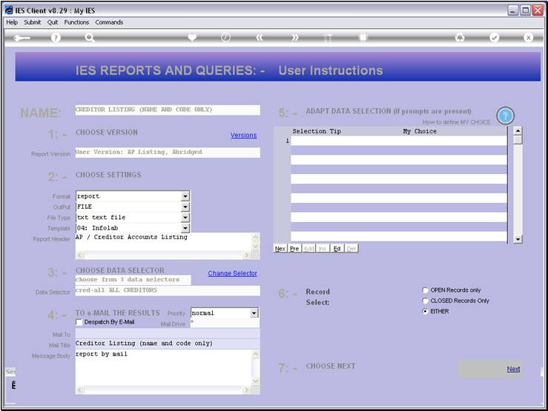Click the selection grid scrollbar up arrow
Viewport: 548px width, 411px height.
tap(518, 131)
